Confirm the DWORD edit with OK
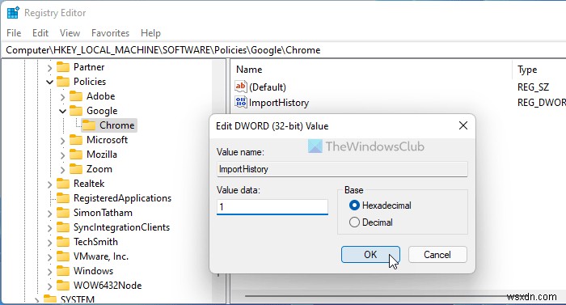 [370, 254]
